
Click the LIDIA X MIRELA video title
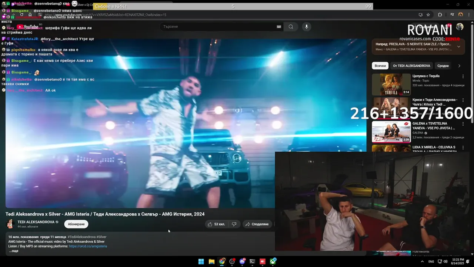[434, 149]
